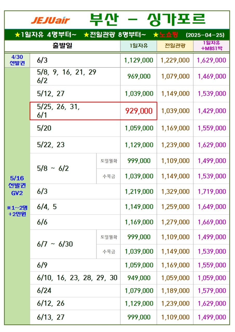Click the 1,669,000 price
235x332 pixels.
click(x=212, y=222)
